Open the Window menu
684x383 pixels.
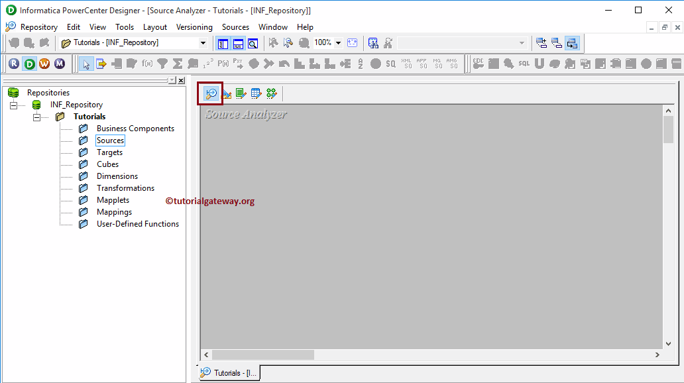click(x=273, y=27)
